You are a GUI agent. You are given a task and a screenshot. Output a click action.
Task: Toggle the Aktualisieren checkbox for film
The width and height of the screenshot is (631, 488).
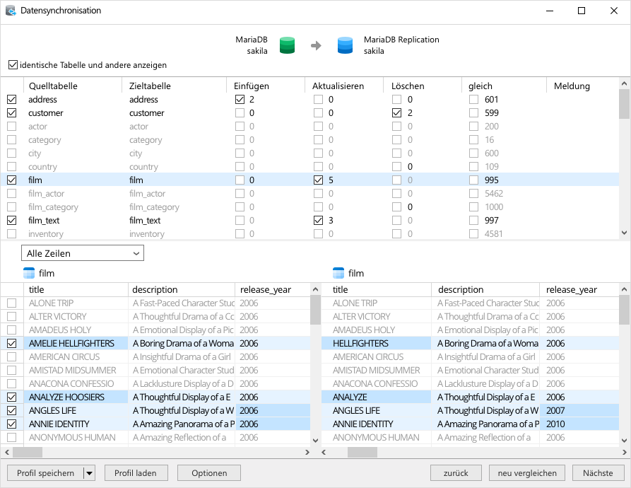pyautogui.click(x=318, y=180)
